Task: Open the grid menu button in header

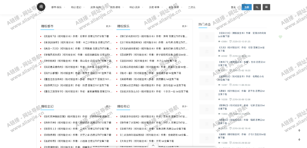Action: 266,7
